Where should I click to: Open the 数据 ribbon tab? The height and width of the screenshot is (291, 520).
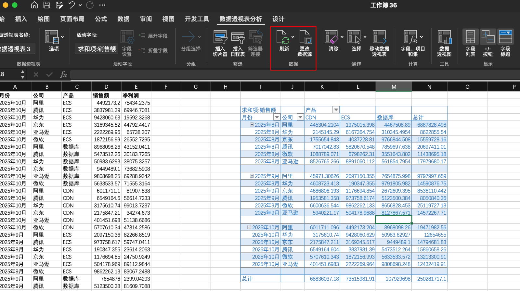[x=123, y=19]
